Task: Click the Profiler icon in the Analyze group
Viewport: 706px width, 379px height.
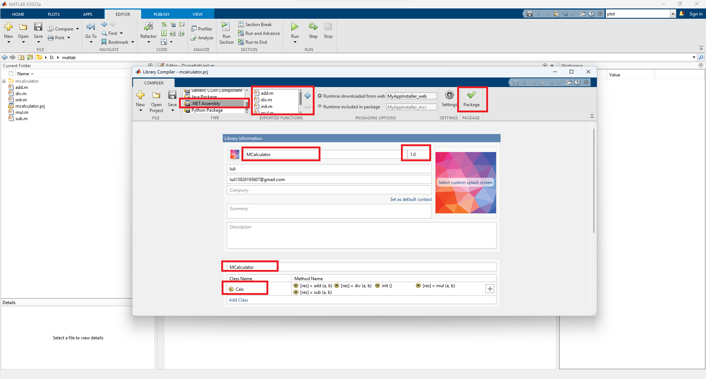Action: coord(194,29)
